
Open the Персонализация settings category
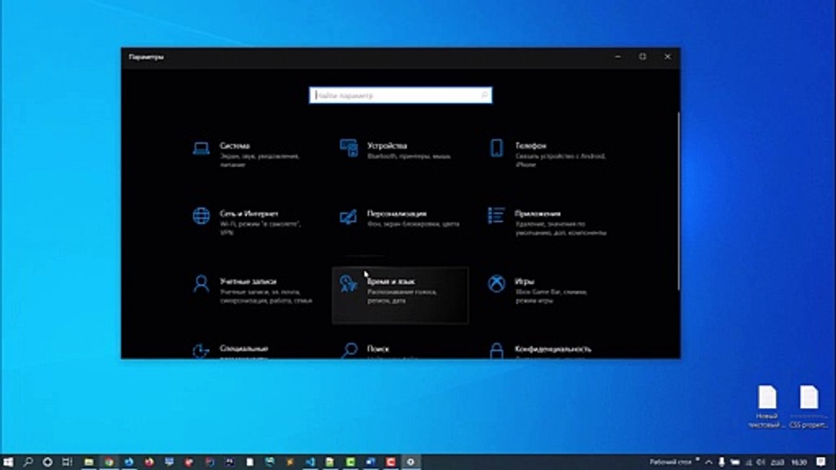pos(399,218)
